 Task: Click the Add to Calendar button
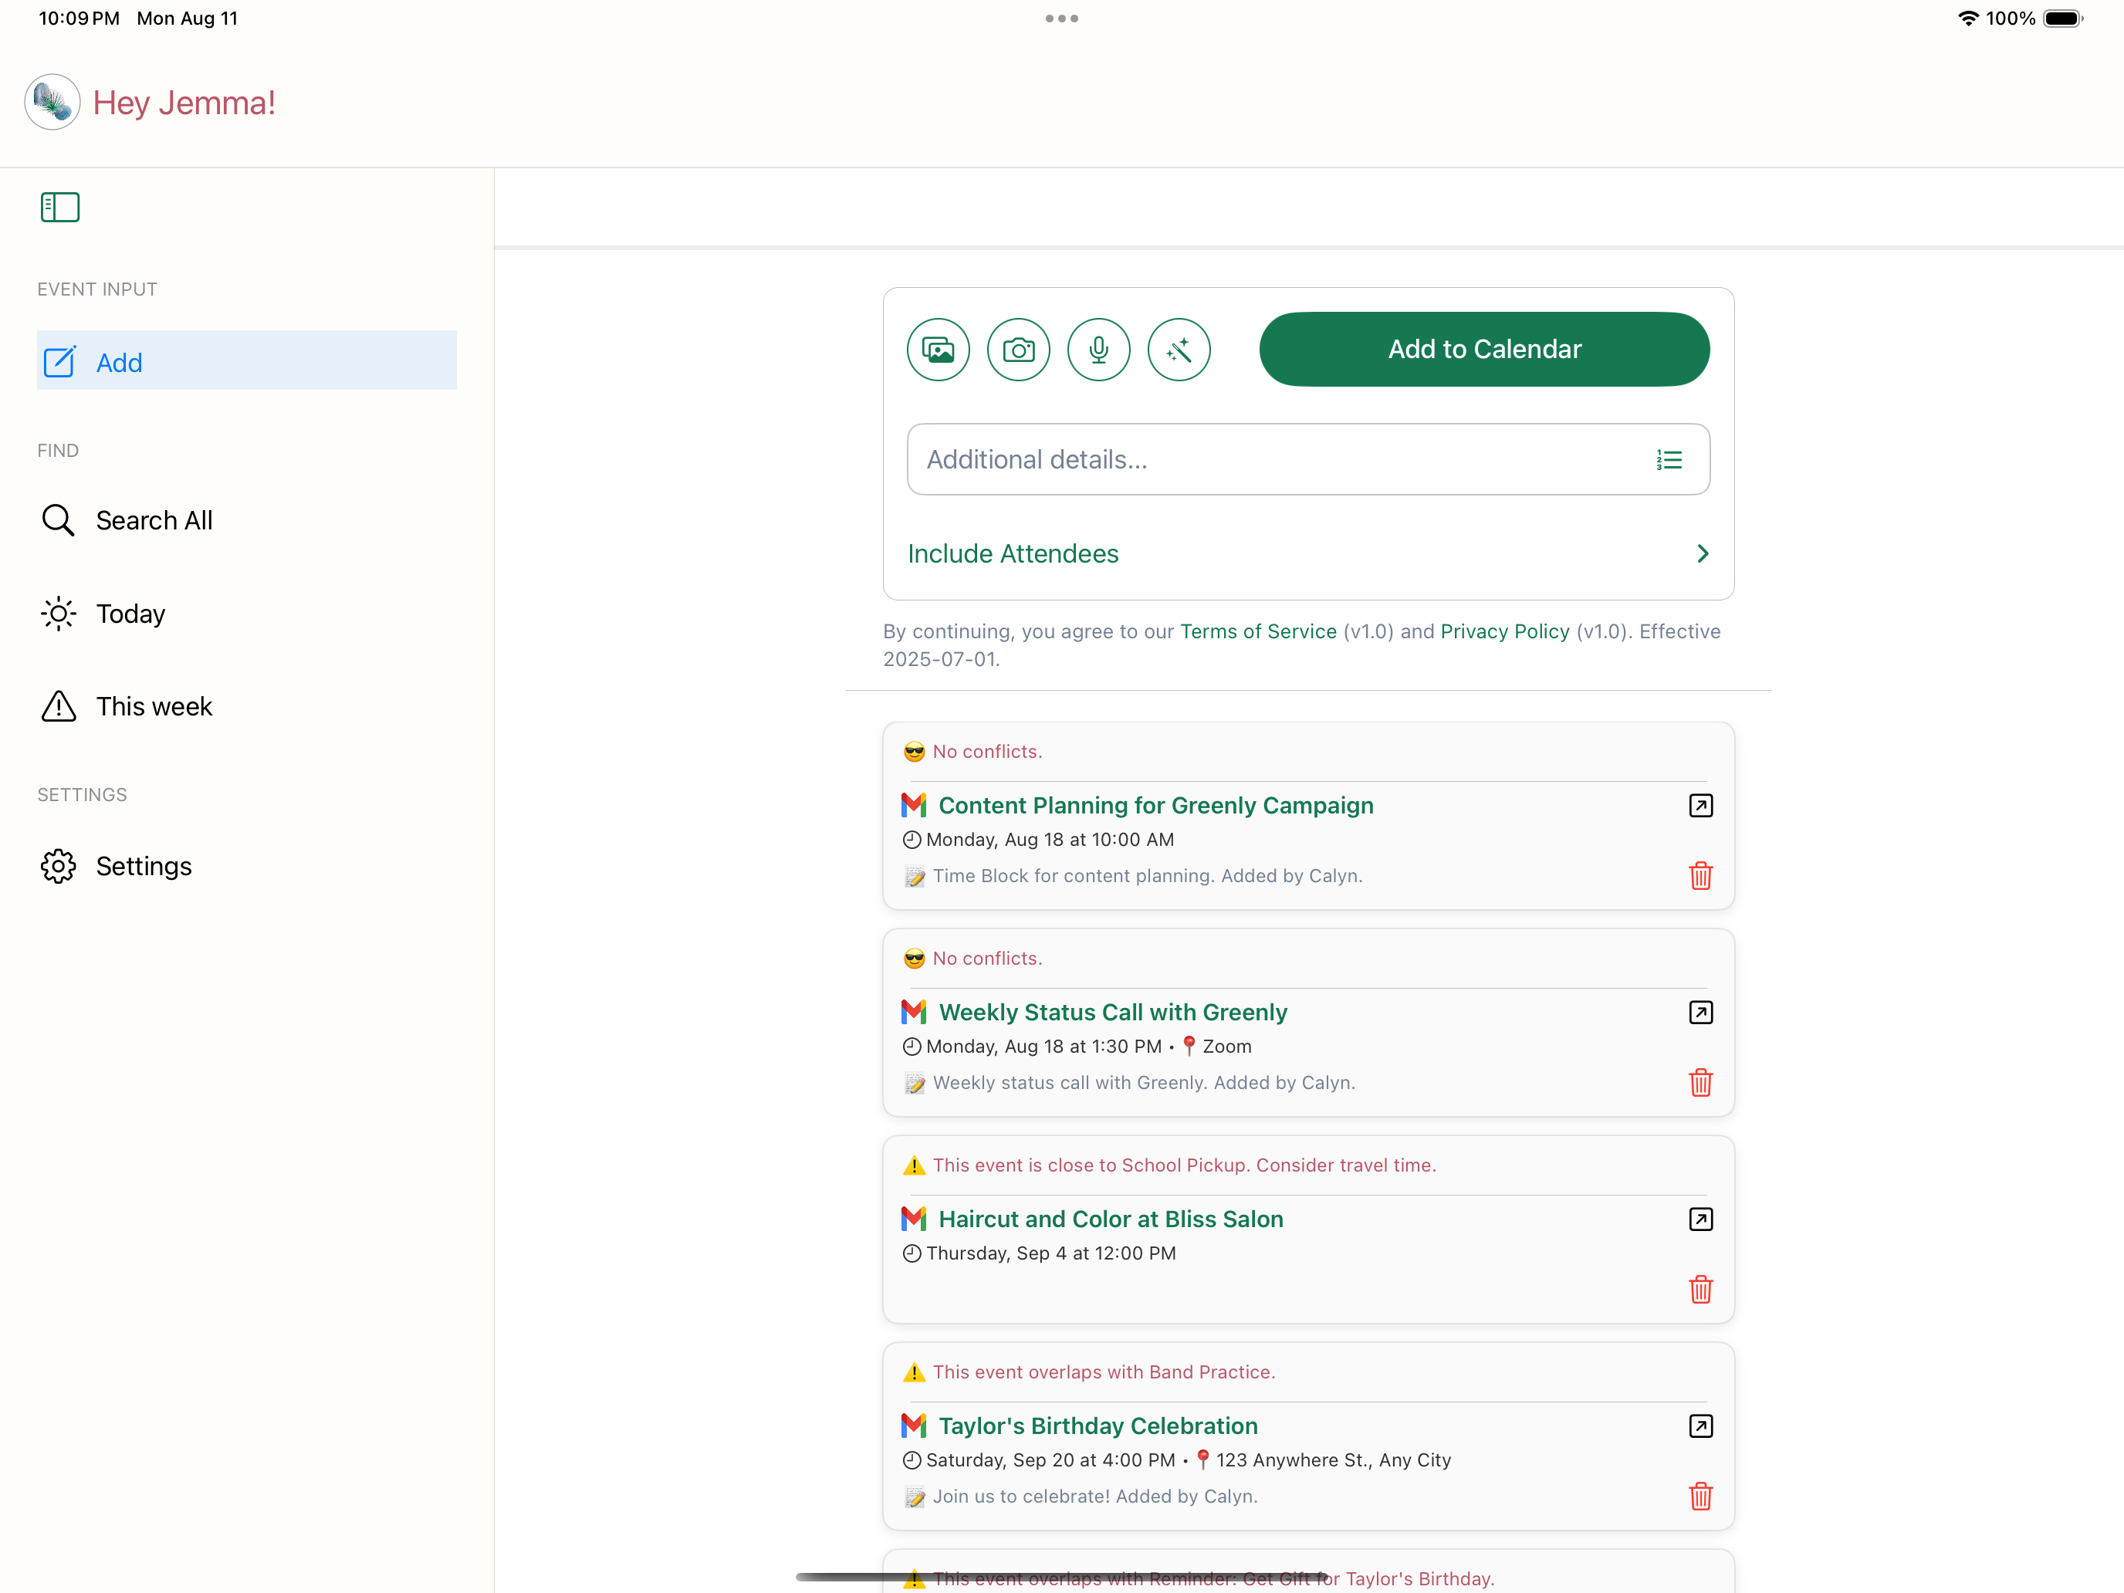coord(1484,350)
